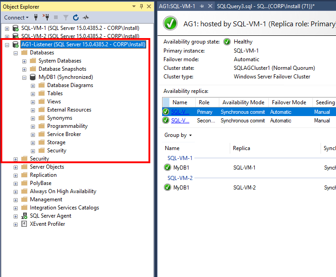The image size is (336, 277).
Task: Select System Databases in the tree
Action: [x=60, y=61]
